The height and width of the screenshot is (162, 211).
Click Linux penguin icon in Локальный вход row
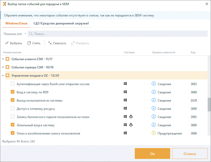[x=131, y=125]
